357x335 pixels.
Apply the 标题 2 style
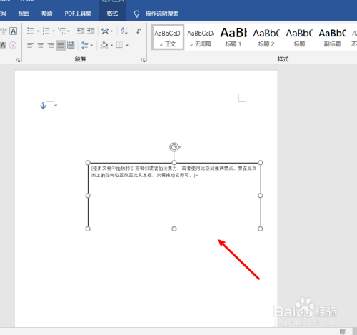click(x=266, y=37)
